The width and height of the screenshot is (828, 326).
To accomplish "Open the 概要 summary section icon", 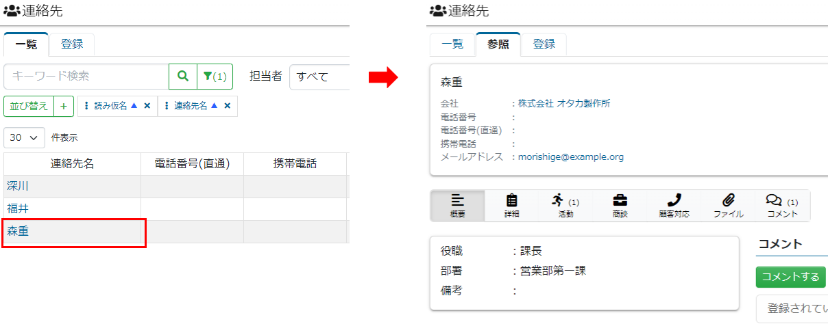I will (458, 206).
